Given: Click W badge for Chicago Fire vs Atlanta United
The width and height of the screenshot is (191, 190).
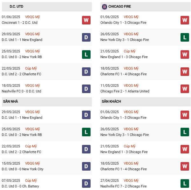Looking at the screenshot, I should [185, 89].
